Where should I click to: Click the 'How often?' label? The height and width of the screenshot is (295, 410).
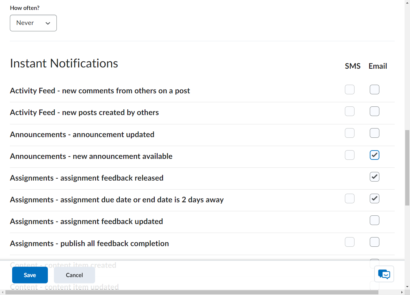click(x=25, y=8)
